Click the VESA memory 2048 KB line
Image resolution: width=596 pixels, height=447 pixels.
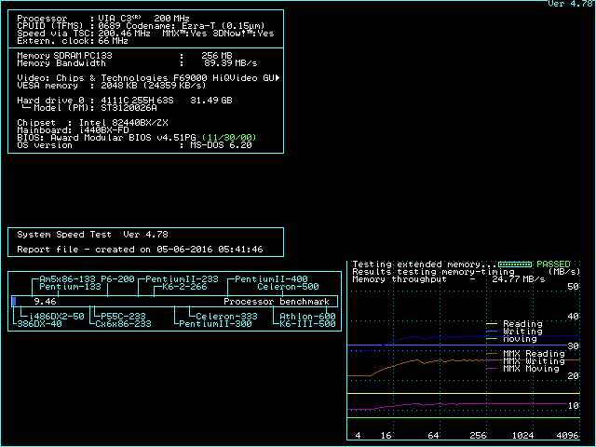click(112, 86)
